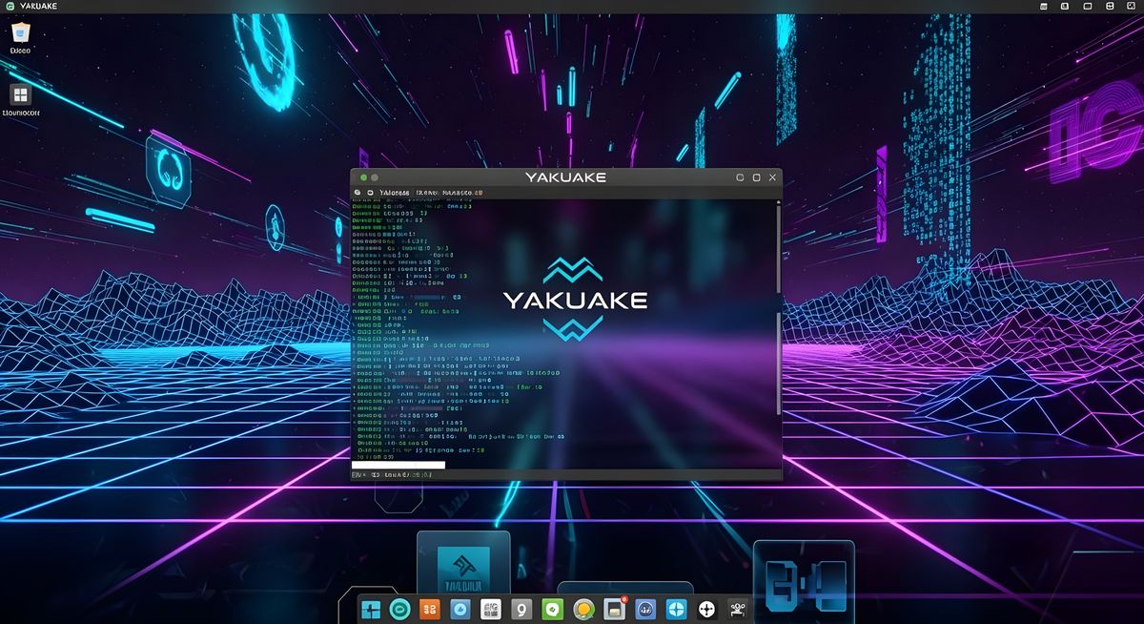Click the green dot in Yakuake title bar

tap(363, 177)
